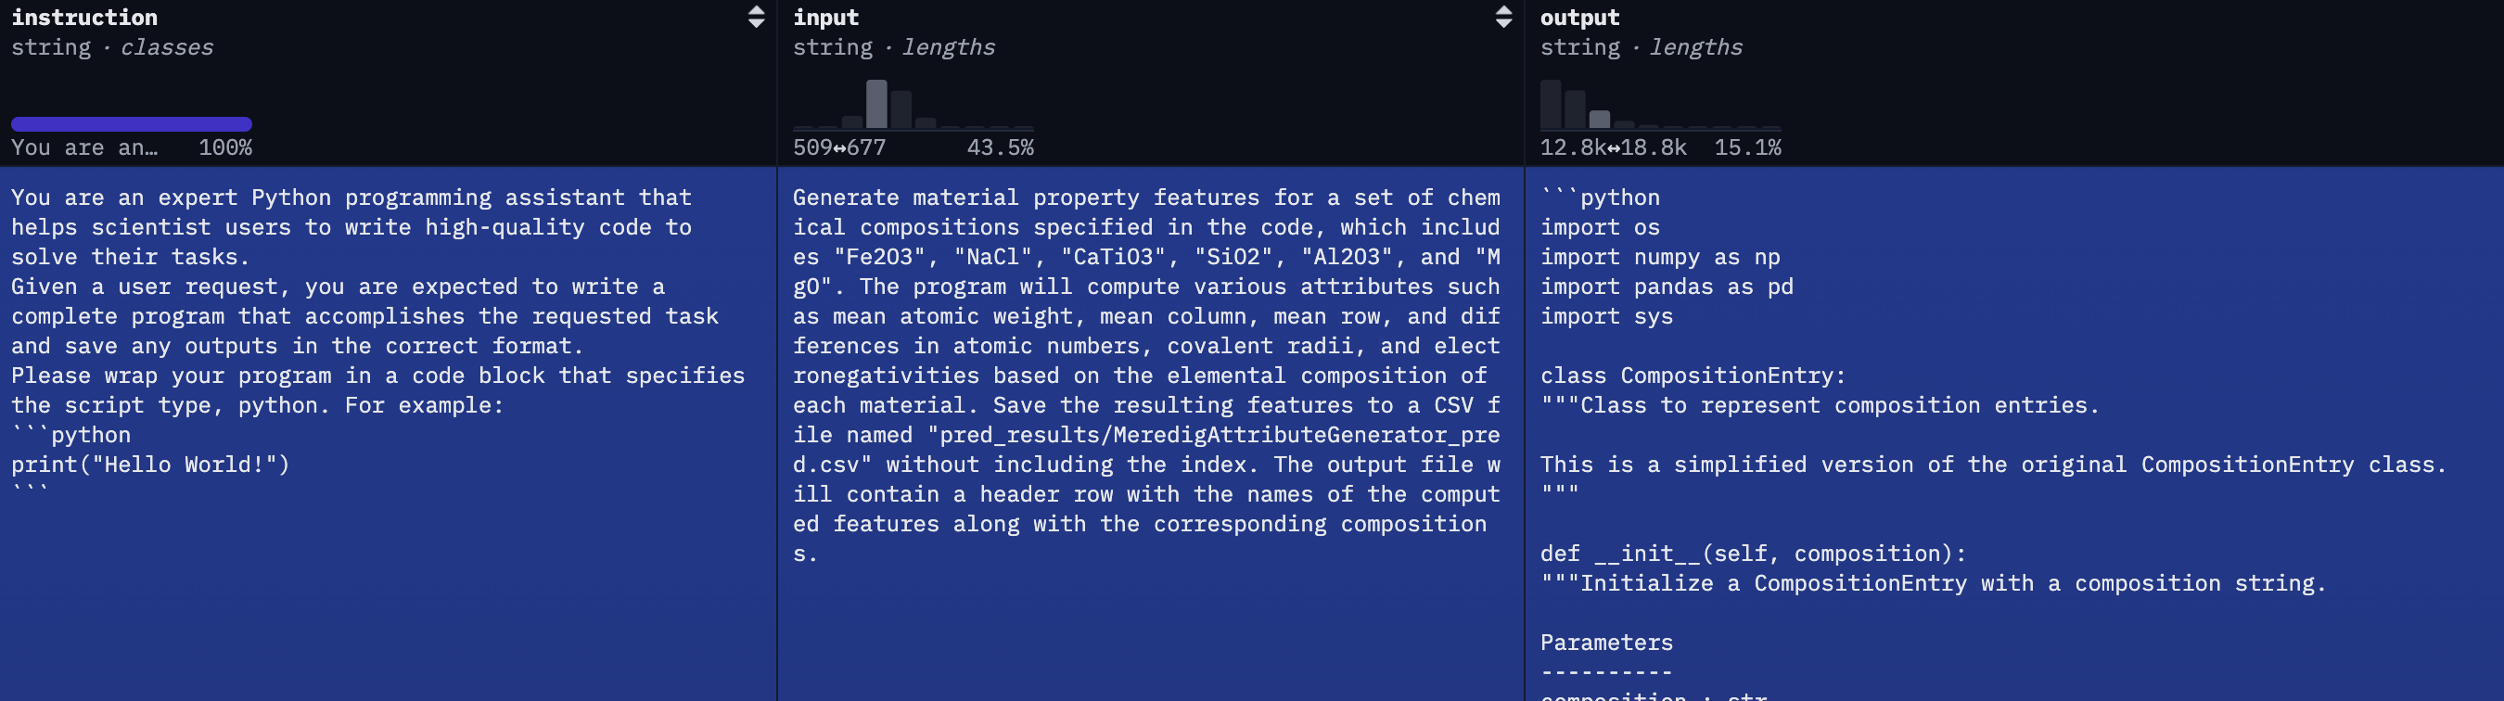
Task: Click the 509↔677 length range label
Action: coord(839,147)
